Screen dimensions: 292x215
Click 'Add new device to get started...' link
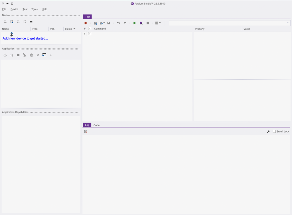pos(25,38)
